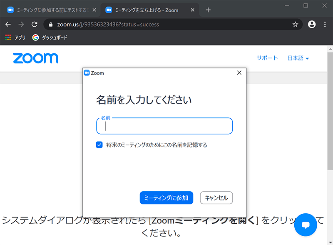The width and height of the screenshot is (333, 245).
Task: Click the browser reload page icon
Action: point(35,24)
